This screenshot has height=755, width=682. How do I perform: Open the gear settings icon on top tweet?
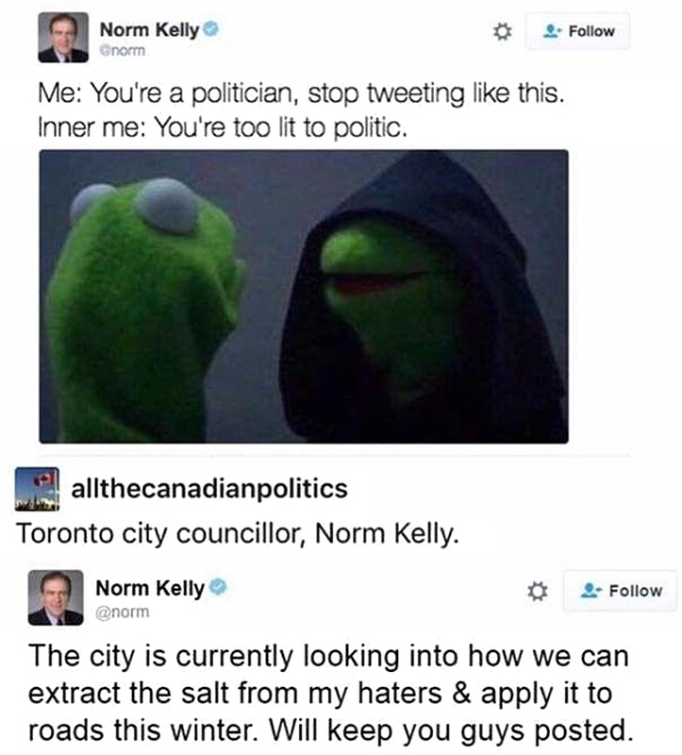(x=502, y=32)
